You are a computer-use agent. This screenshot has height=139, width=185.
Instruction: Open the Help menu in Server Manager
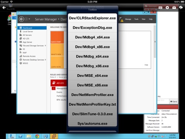(151, 19)
